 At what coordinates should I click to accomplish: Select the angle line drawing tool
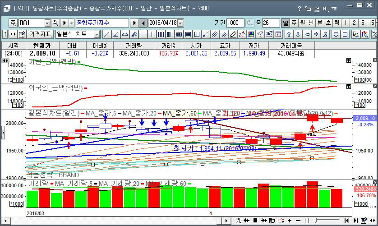[x=115, y=34]
